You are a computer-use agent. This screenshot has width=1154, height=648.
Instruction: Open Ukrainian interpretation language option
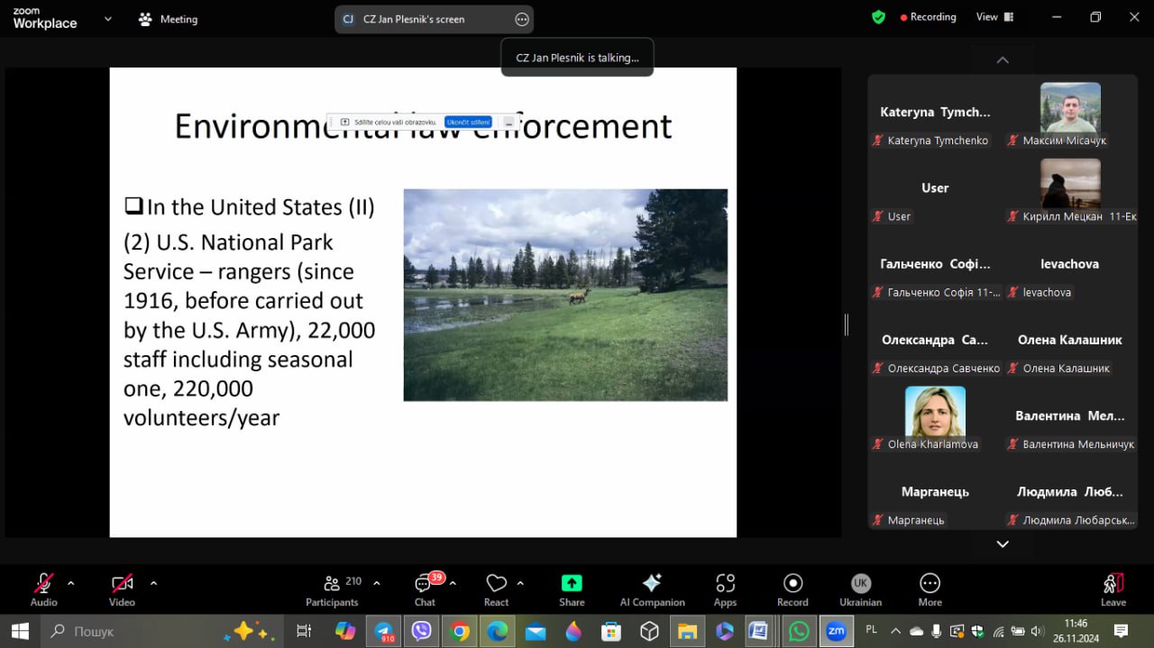pos(861,589)
